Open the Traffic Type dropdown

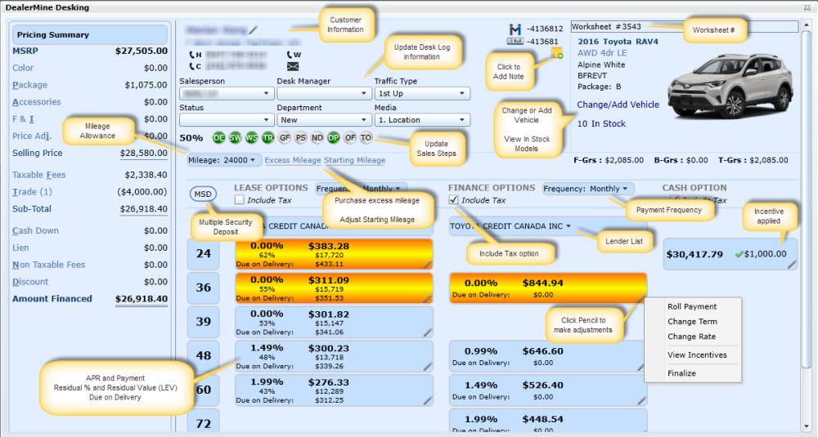point(421,94)
